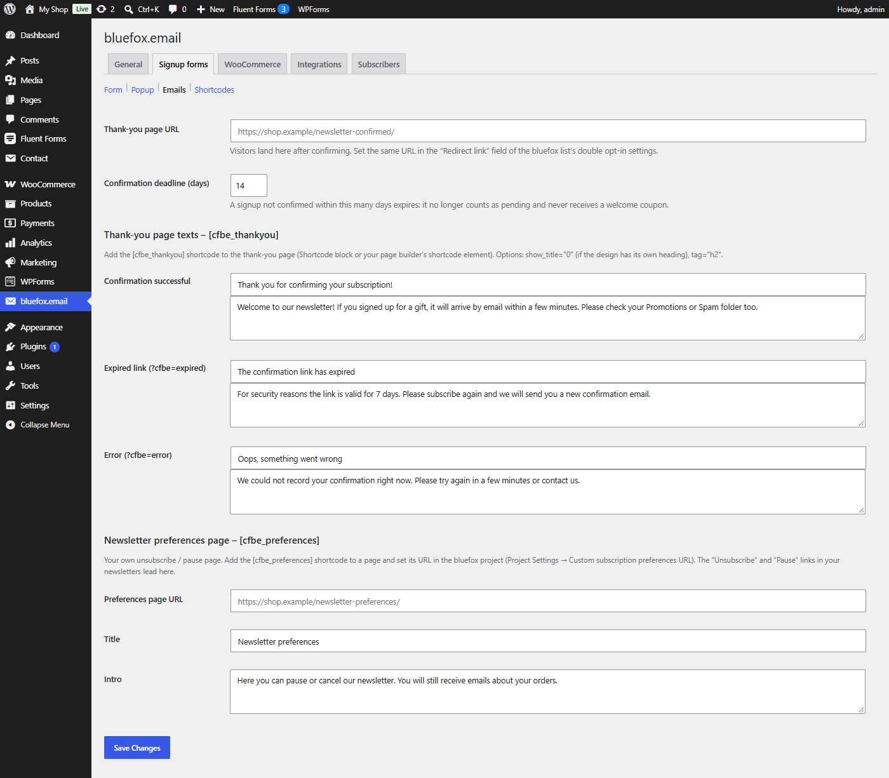
Task: Open the Tools wrench icon
Action: (x=10, y=386)
